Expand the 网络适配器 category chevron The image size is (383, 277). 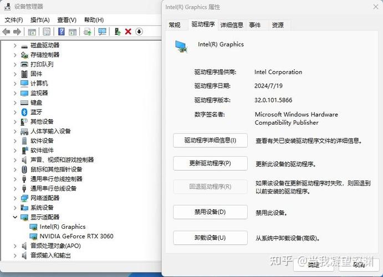15,198
